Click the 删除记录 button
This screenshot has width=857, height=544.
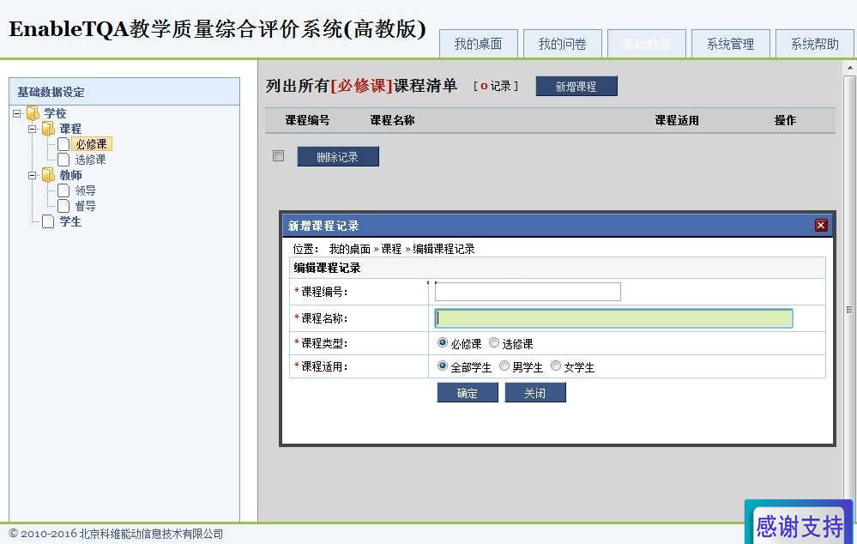click(338, 156)
